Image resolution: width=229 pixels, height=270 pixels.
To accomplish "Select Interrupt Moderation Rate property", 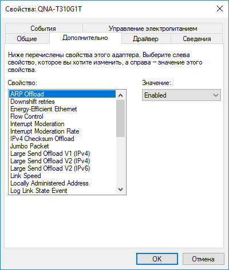I will click(x=62, y=131).
